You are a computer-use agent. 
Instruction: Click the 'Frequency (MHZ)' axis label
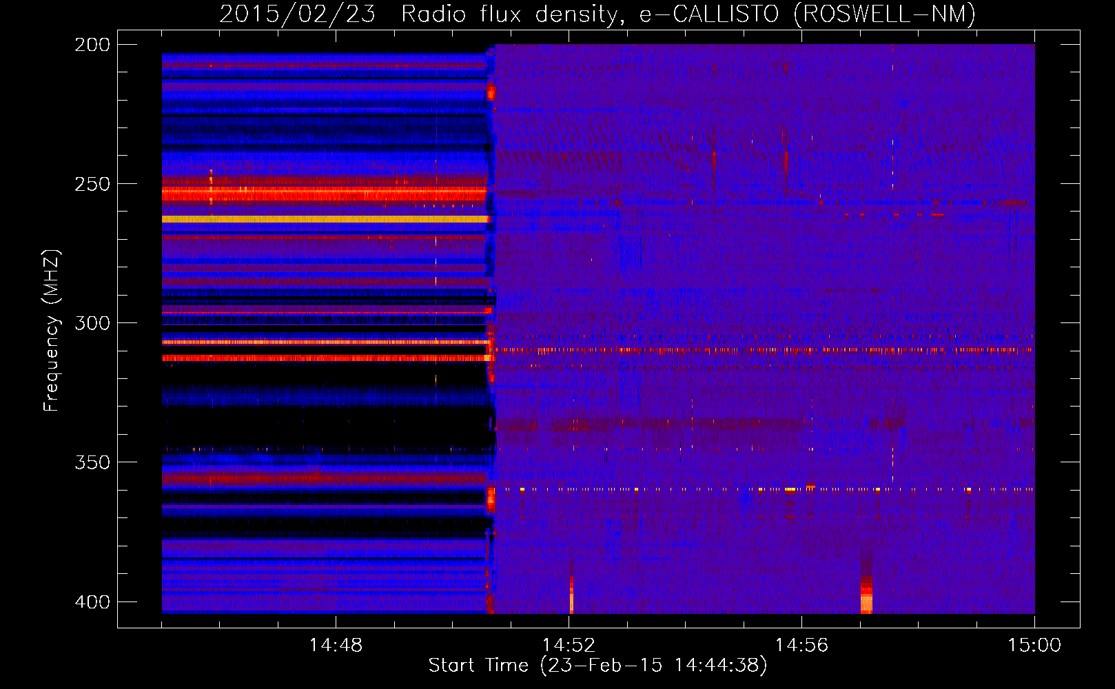point(52,330)
